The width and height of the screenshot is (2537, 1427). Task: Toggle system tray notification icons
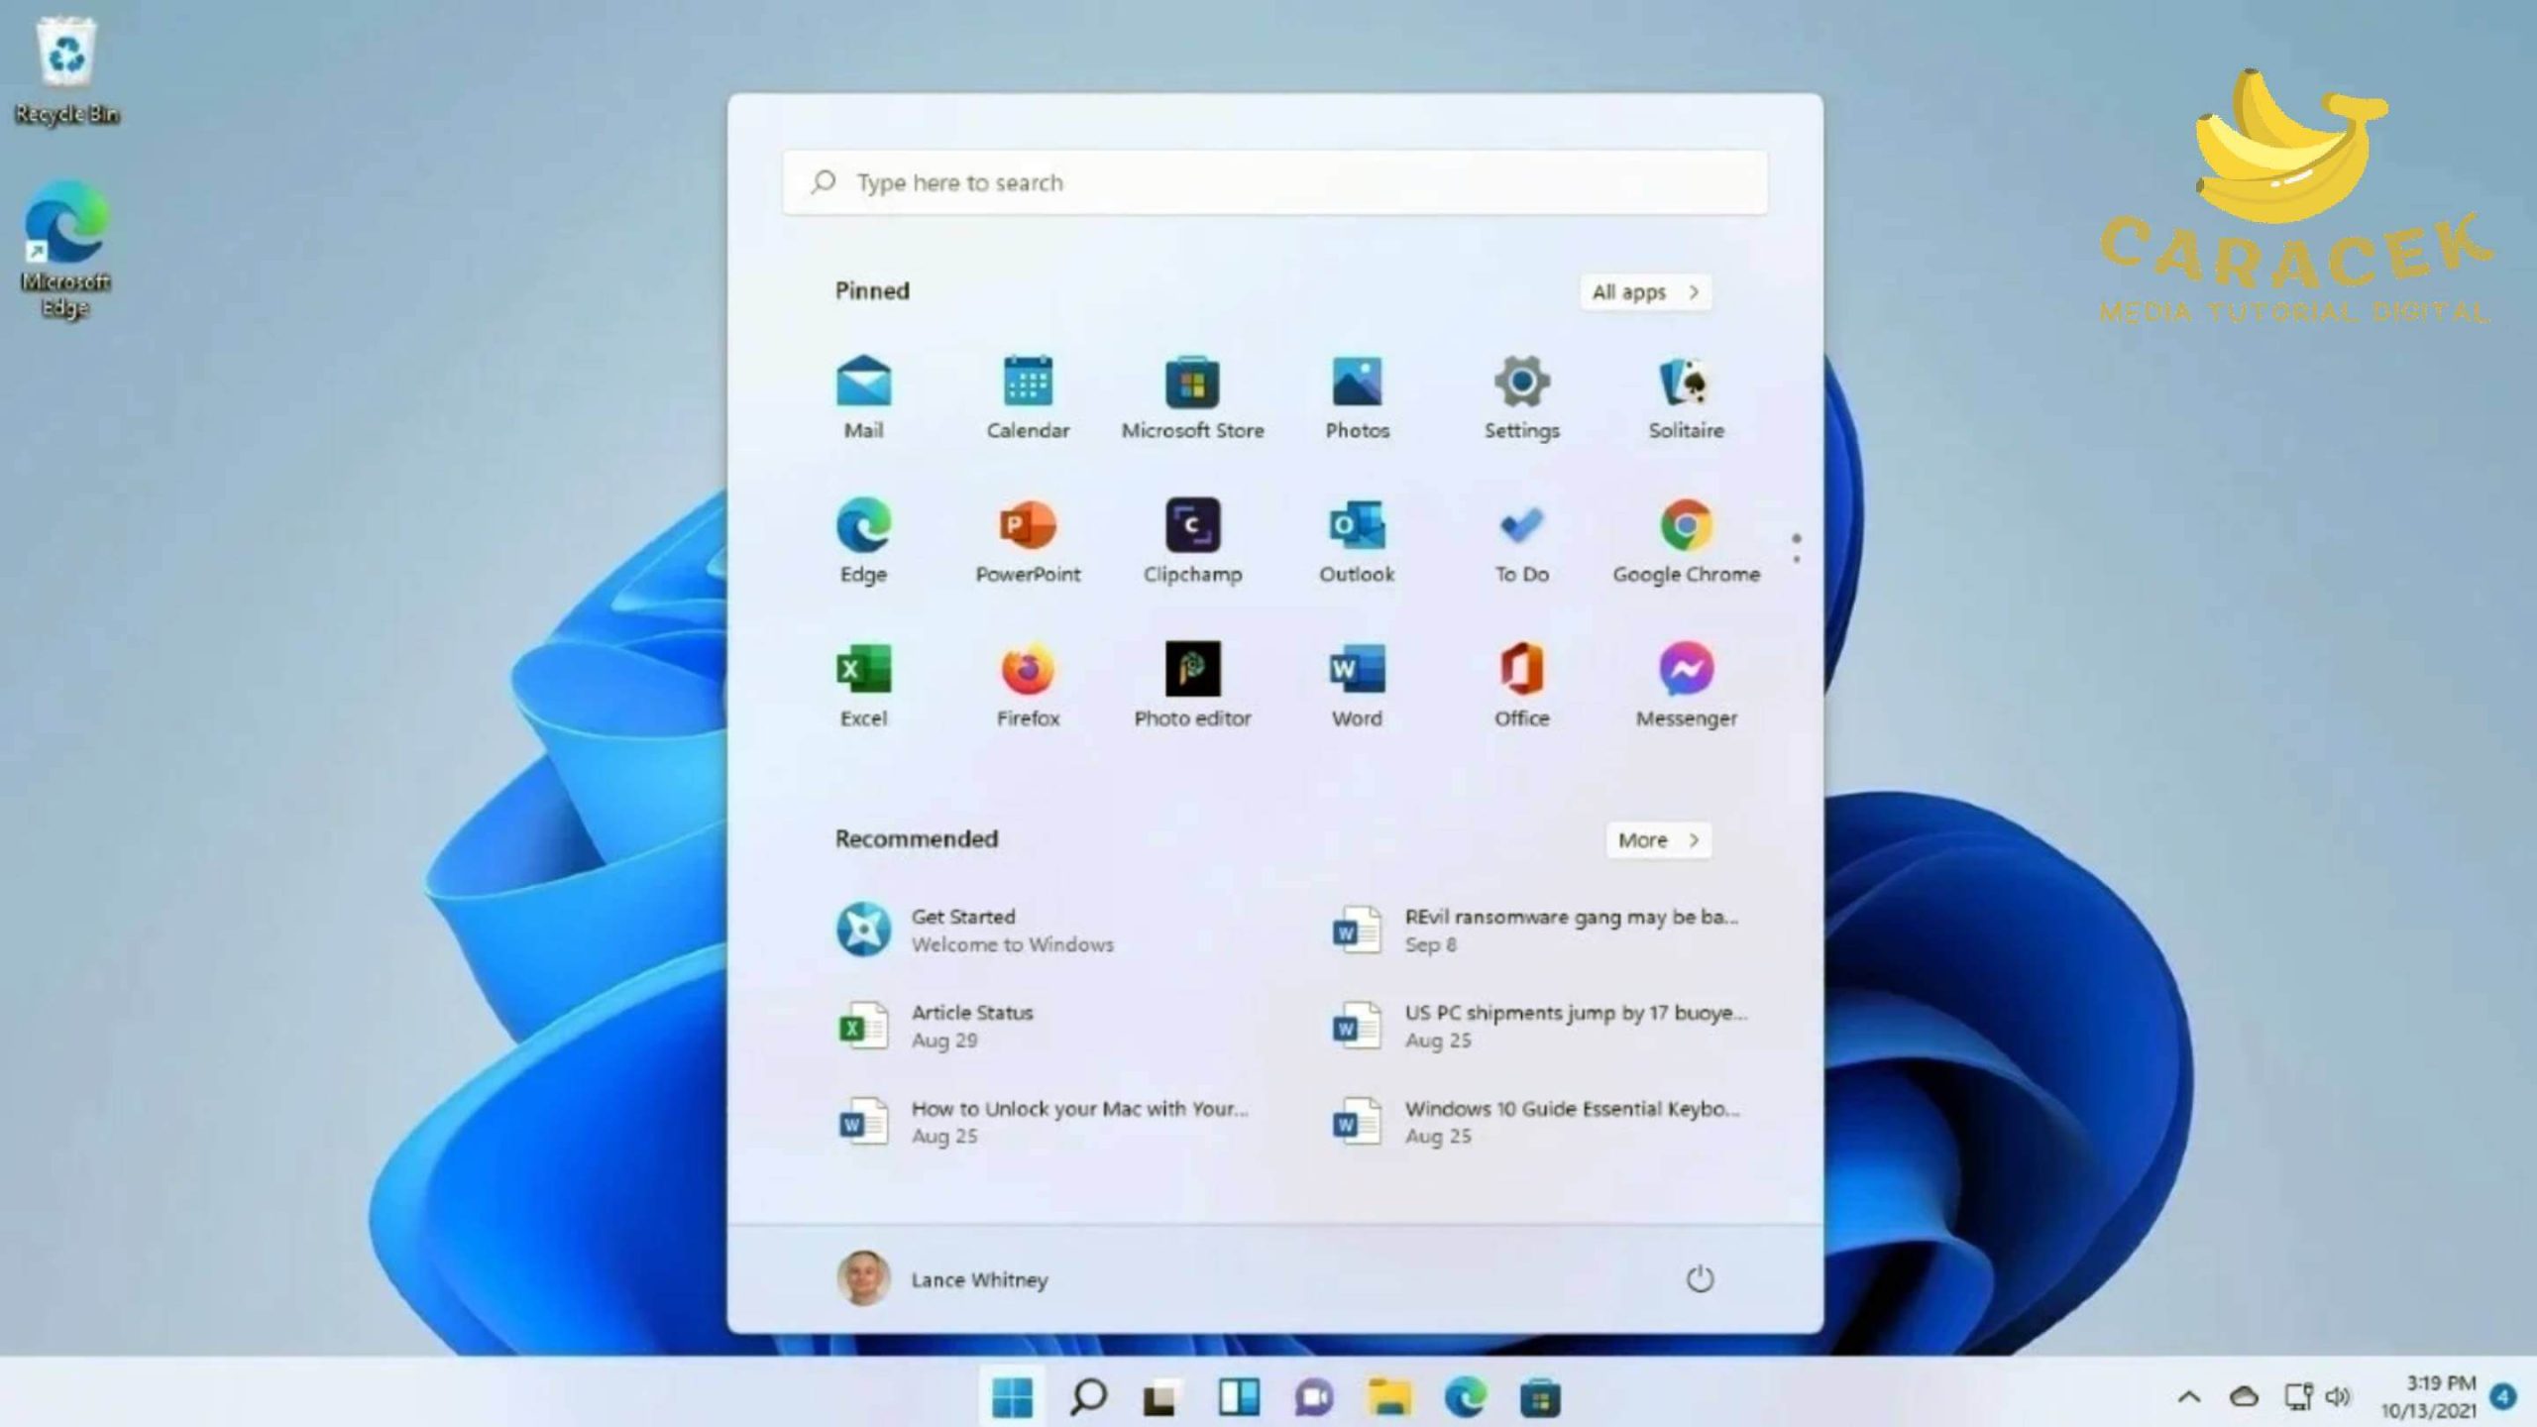(x=2187, y=1395)
